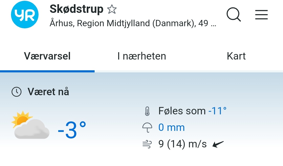
Task: Click the -3° current temperature
Action: point(72,130)
